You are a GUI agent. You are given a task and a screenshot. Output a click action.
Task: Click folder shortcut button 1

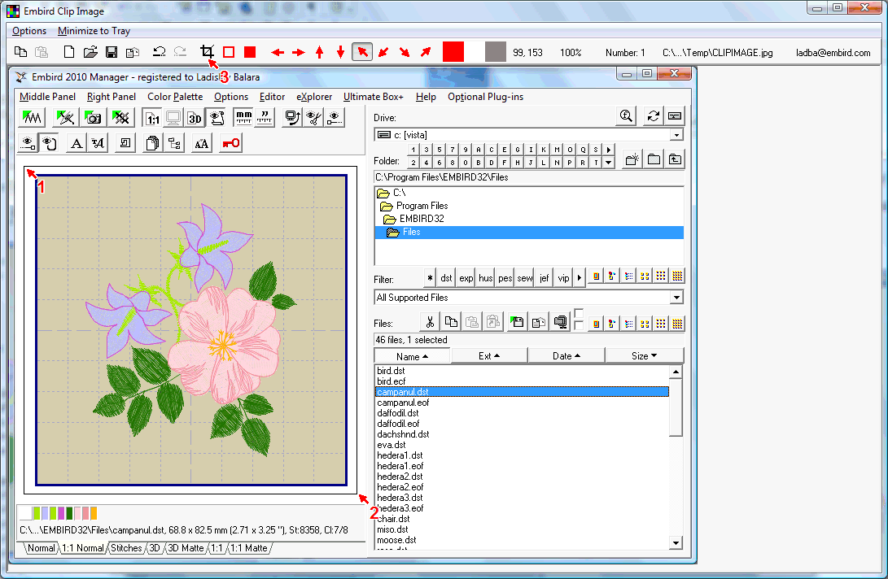point(413,150)
